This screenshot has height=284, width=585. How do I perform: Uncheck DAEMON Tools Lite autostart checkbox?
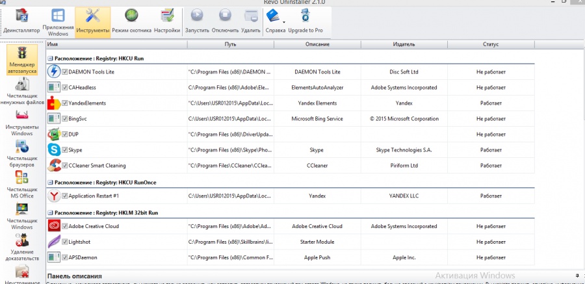click(64, 71)
